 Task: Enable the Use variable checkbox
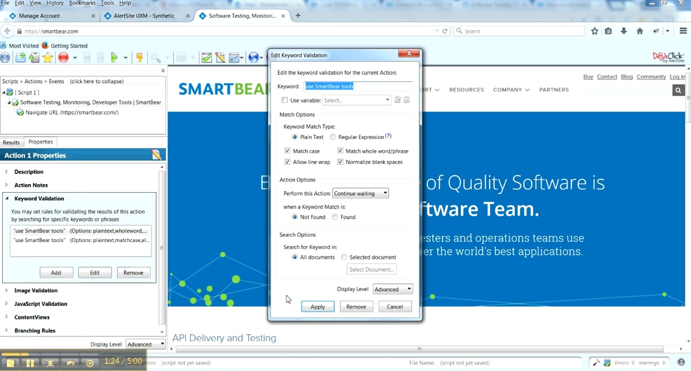284,100
